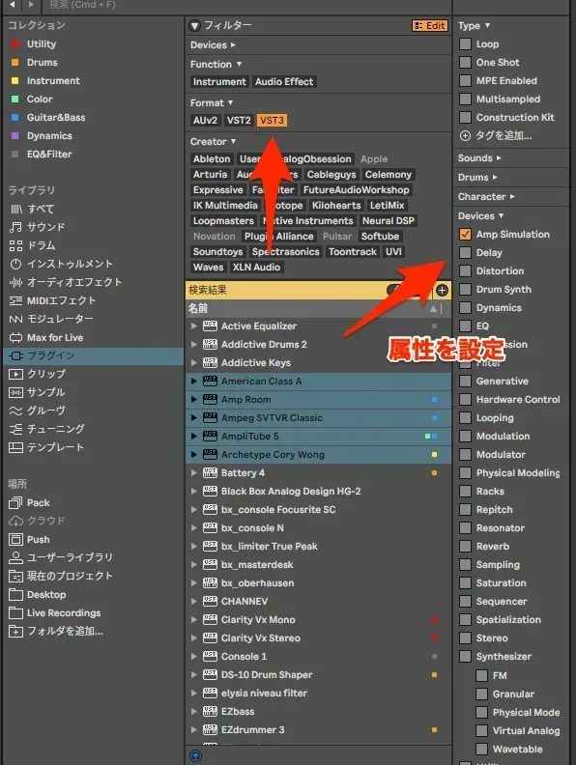Check the Distortion checkbox
Image resolution: width=576 pixels, height=765 pixels.
point(465,270)
